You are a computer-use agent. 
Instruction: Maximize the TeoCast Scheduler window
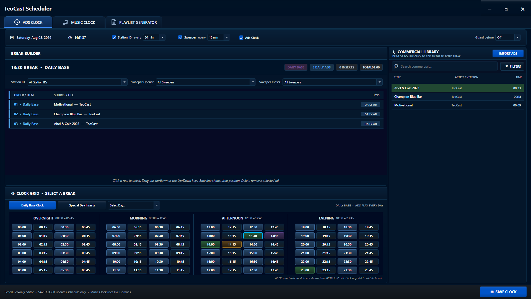click(506, 9)
